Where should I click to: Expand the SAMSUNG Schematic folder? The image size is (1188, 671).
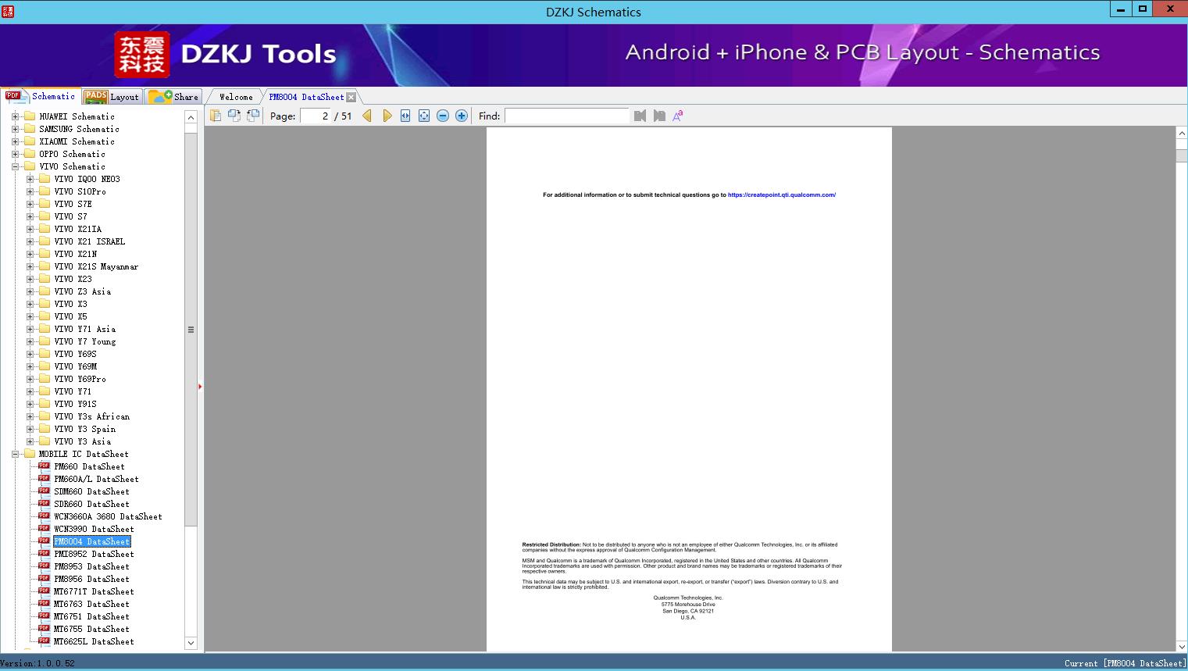coord(15,129)
